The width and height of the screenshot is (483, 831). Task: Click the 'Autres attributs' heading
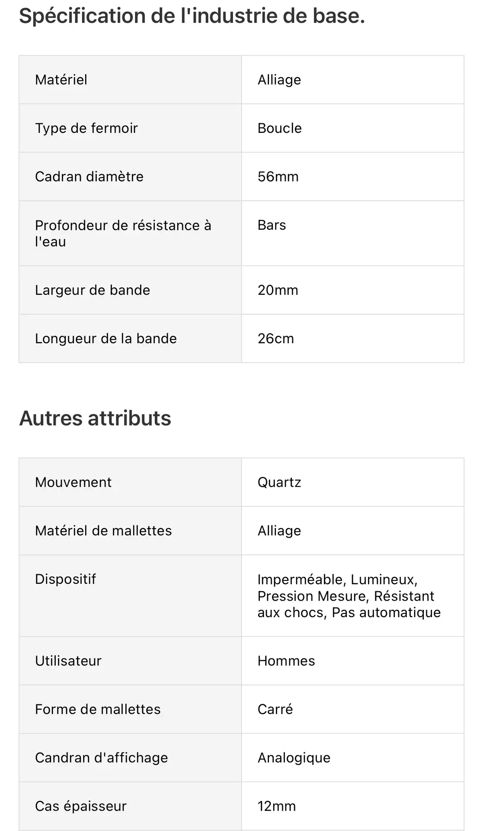click(95, 419)
